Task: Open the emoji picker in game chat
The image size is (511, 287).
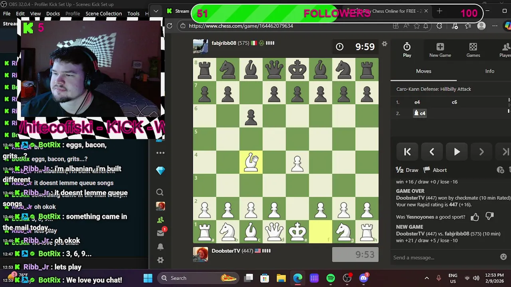Action: point(503,257)
